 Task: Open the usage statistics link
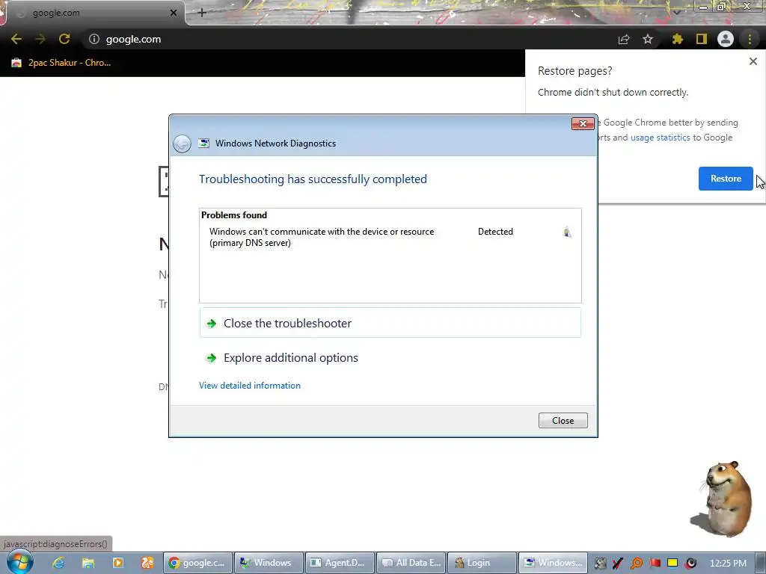pos(660,138)
